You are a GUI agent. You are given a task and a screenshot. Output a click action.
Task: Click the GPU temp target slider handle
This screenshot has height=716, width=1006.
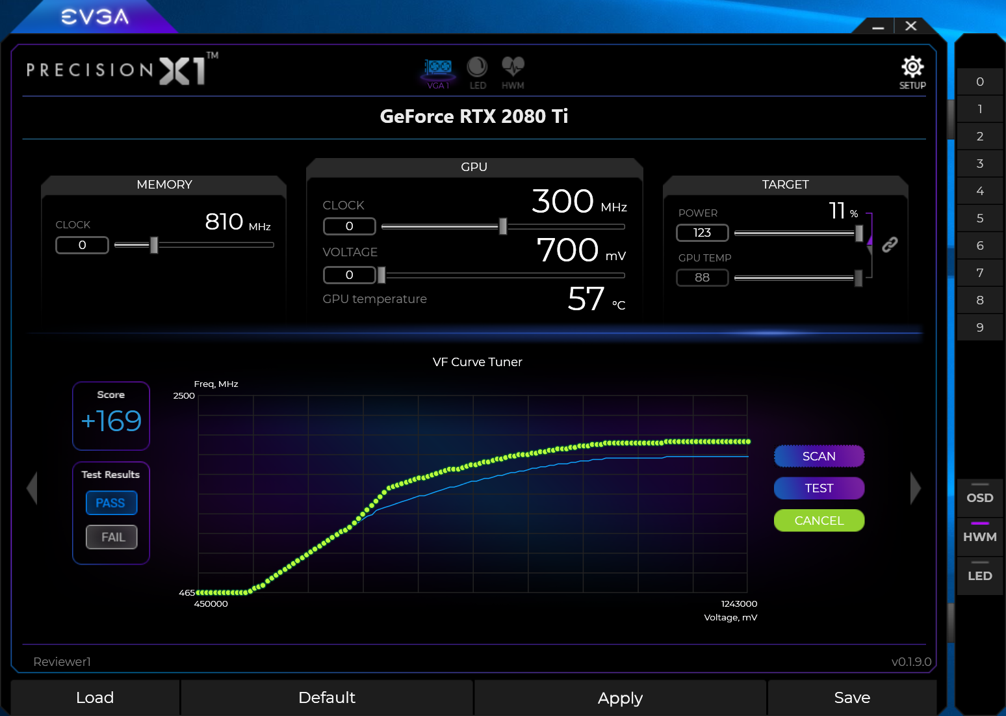(858, 278)
